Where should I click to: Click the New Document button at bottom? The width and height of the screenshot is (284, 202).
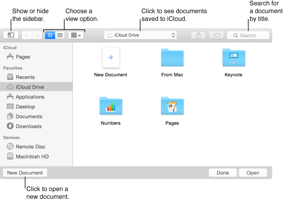pyautogui.click(x=25, y=173)
